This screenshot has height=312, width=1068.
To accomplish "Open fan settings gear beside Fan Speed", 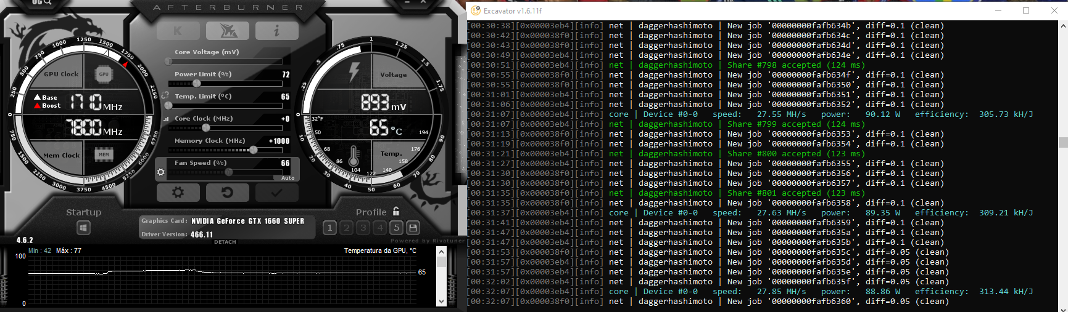I will coord(161,172).
